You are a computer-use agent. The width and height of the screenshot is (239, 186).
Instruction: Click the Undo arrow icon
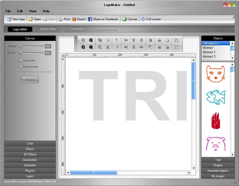click(116, 40)
